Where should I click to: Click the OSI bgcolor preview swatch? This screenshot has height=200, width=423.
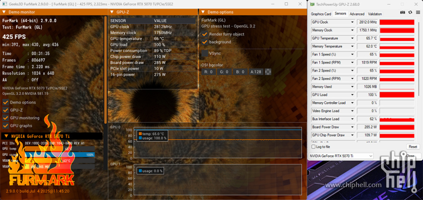click(x=268, y=72)
